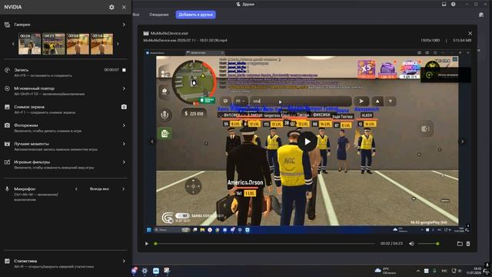Open Settings gear in Windows taskbar
492x277 pixels.
click(x=145, y=271)
